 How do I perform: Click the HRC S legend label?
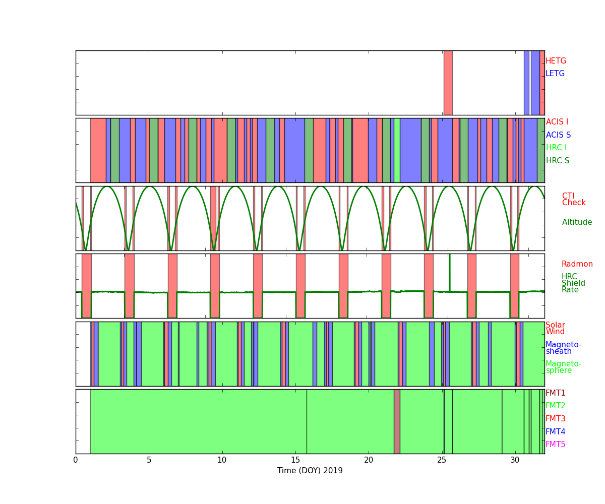(x=557, y=161)
